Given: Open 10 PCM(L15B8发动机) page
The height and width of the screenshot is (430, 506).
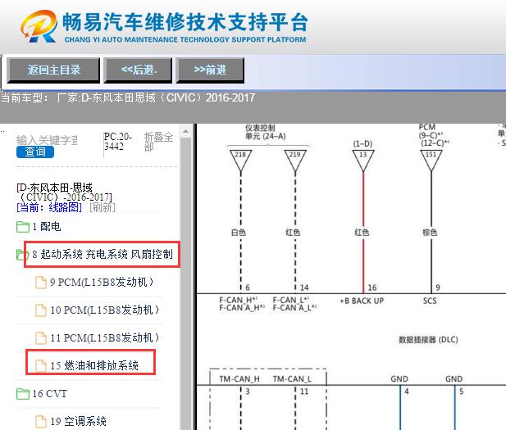Looking at the screenshot, I should click(105, 310).
